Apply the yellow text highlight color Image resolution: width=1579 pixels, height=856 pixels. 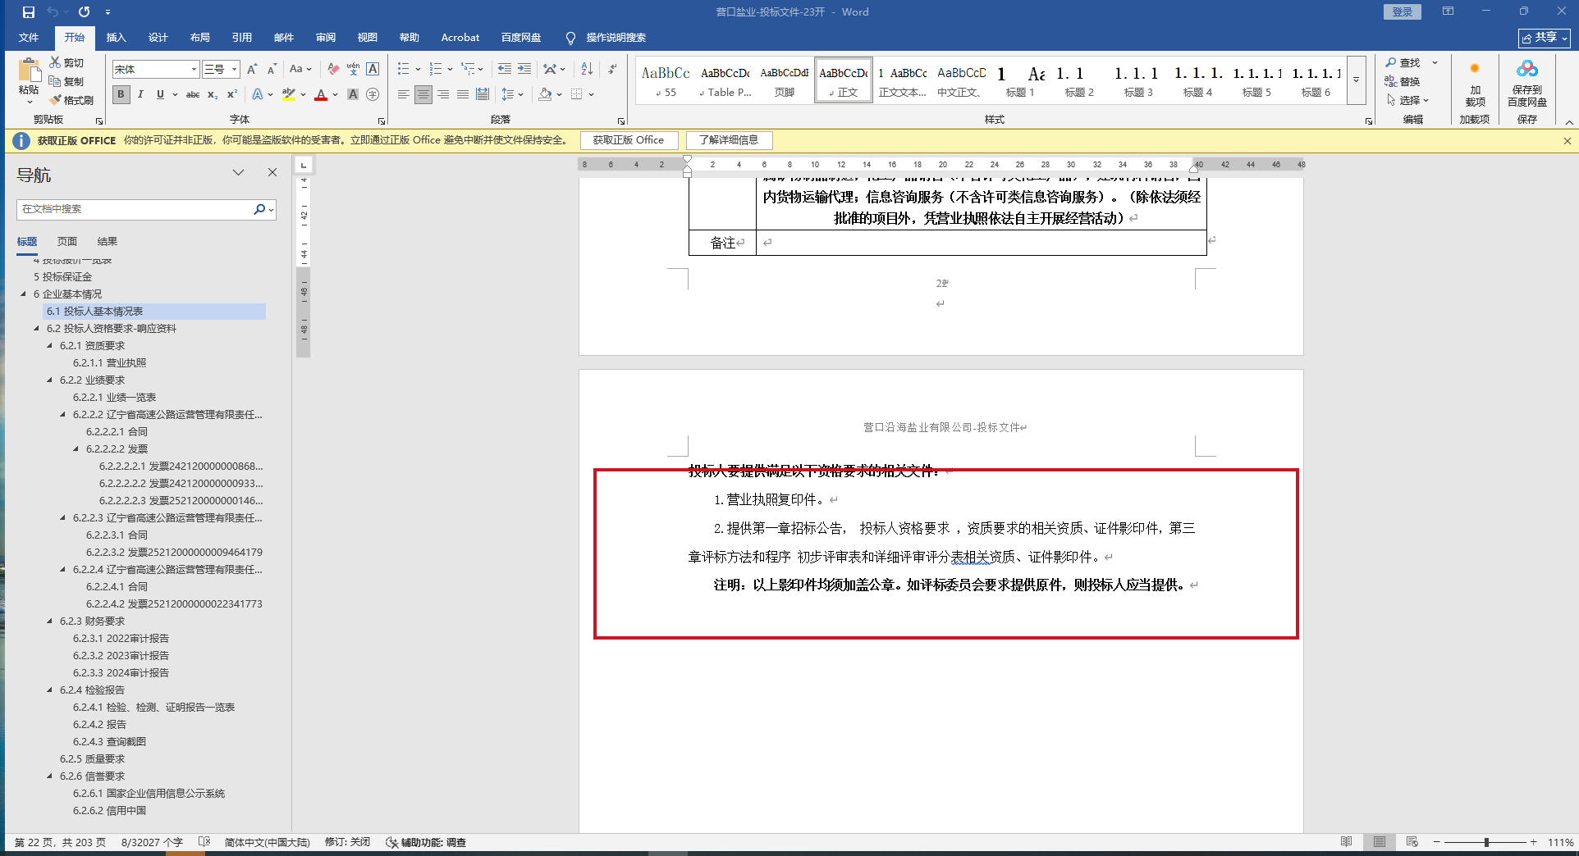(288, 94)
